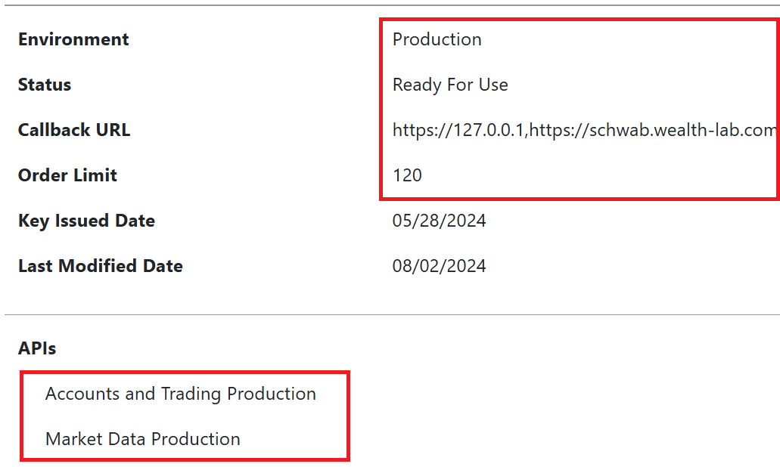The image size is (780, 467).
Task: Select the 08/02/2024 last modified date
Action: pyautogui.click(x=439, y=266)
